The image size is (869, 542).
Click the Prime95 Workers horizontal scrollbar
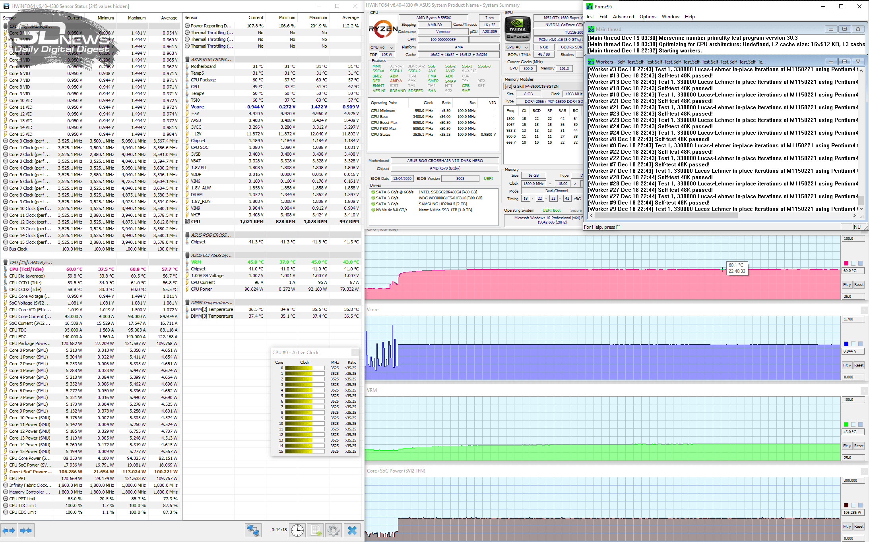click(723, 216)
